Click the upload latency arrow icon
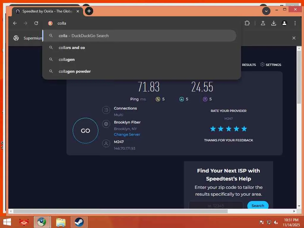 (x=205, y=99)
